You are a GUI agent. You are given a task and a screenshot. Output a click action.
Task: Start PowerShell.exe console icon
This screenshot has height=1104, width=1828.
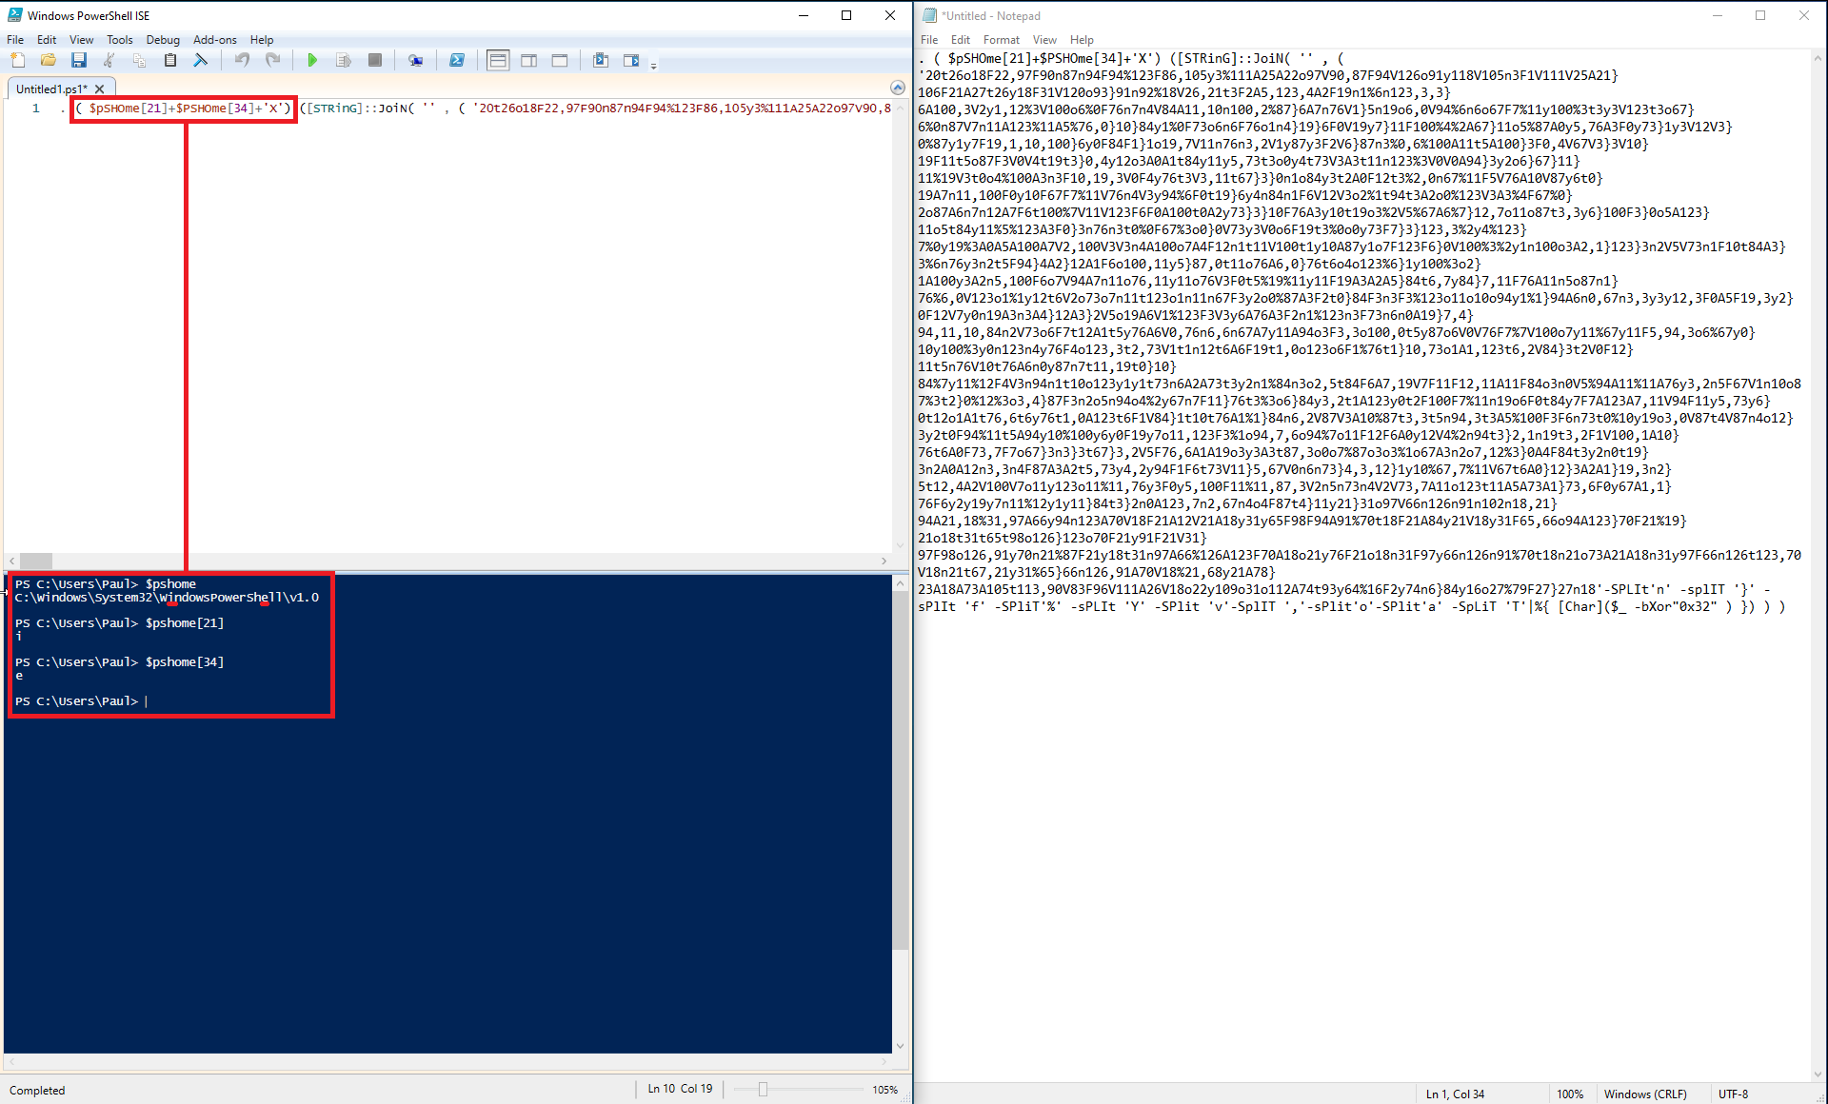coord(457,60)
